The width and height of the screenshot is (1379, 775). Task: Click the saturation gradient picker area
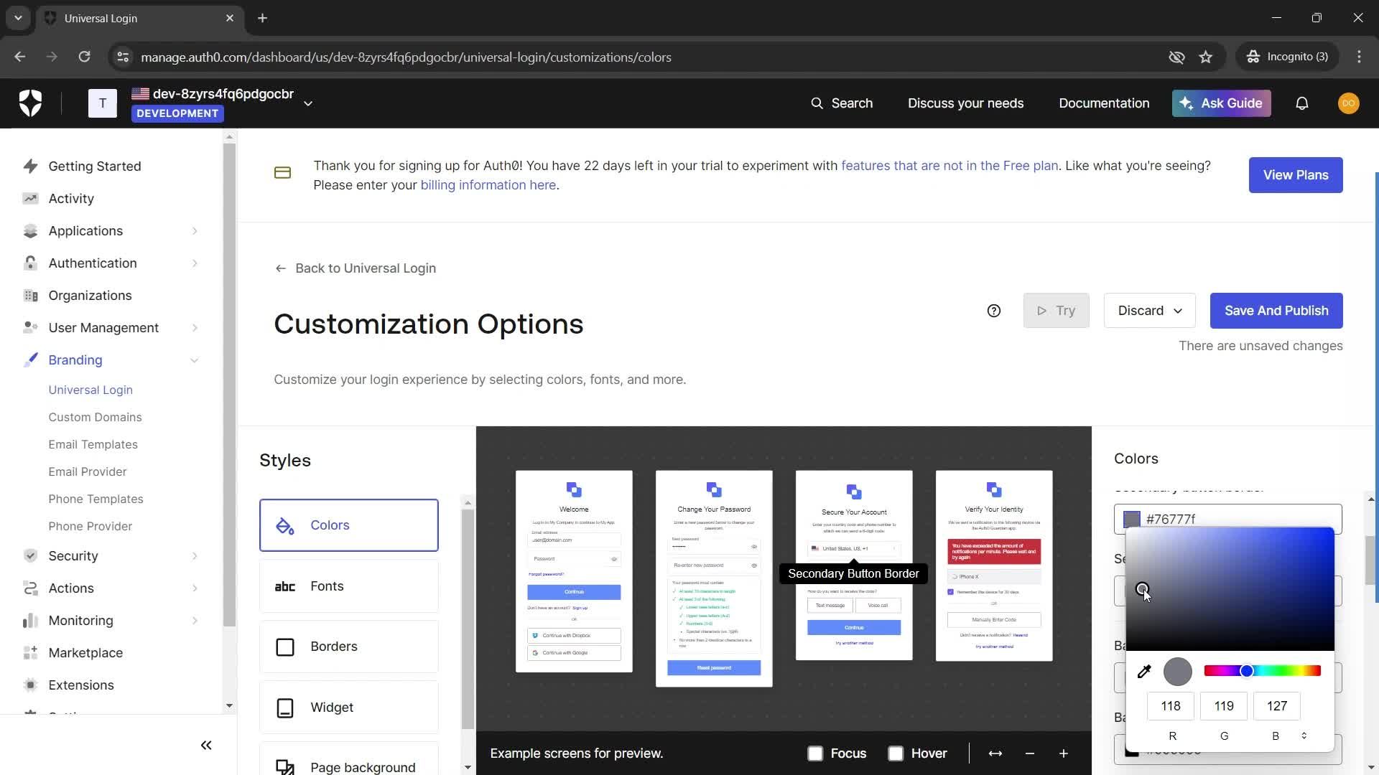(1230, 589)
